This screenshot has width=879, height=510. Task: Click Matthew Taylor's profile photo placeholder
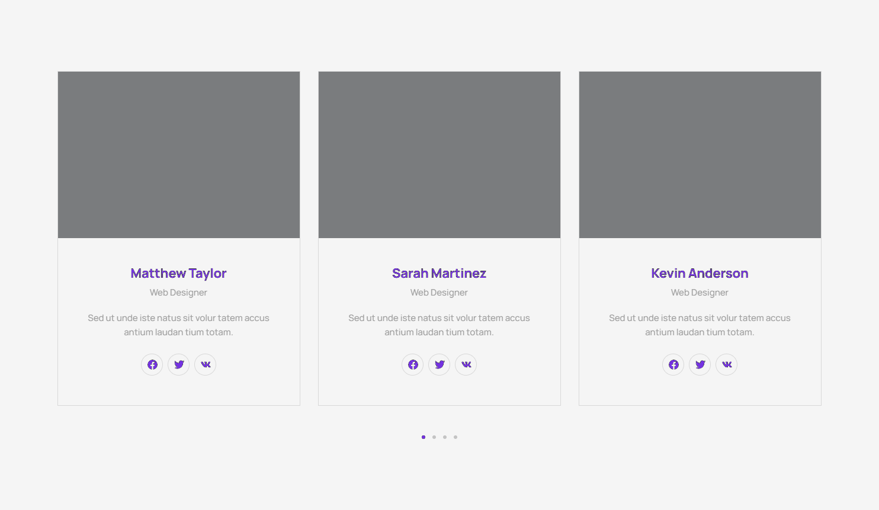pyautogui.click(x=179, y=155)
